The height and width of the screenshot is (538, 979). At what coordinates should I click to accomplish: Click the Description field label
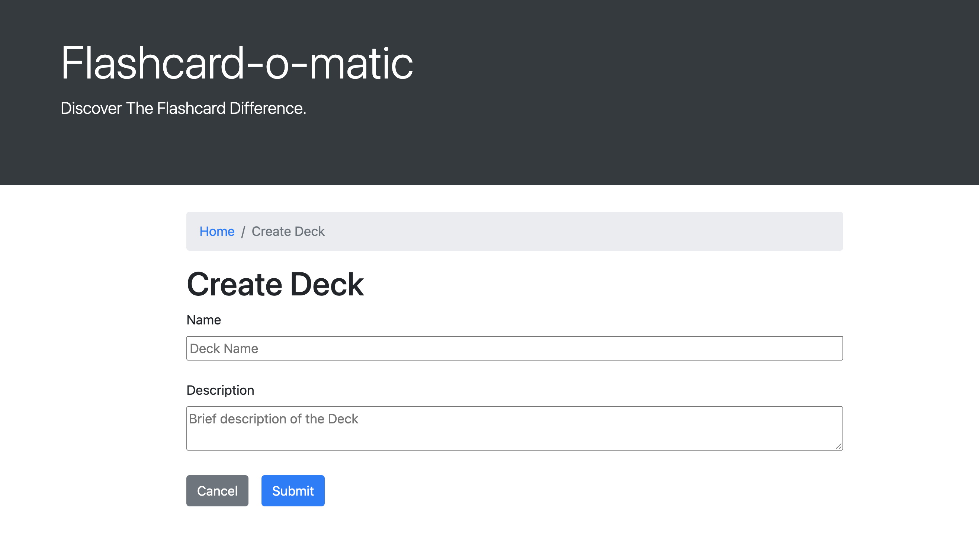(x=220, y=390)
